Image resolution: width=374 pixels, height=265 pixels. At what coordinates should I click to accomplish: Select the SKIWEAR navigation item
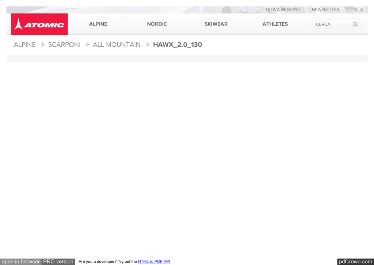coord(216,24)
